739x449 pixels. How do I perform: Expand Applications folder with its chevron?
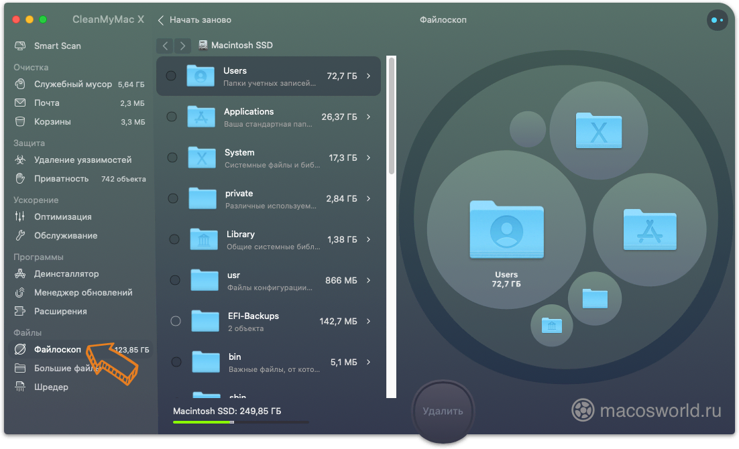(369, 117)
